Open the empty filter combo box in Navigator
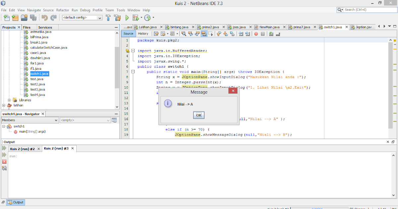398x209 pixels. click(x=85, y=120)
